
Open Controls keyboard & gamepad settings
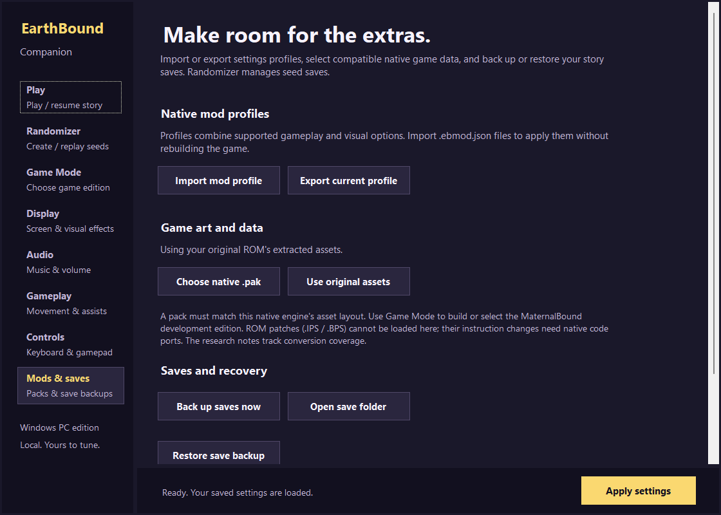tap(71, 344)
